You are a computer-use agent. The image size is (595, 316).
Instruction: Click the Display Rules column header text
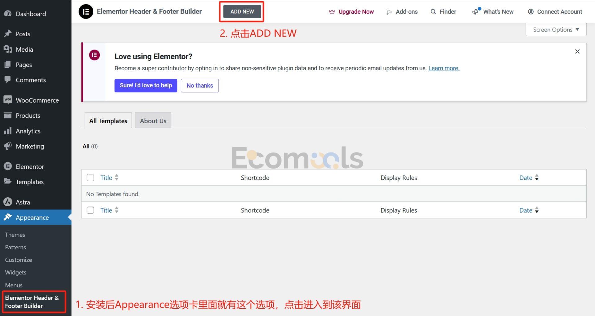coord(399,178)
